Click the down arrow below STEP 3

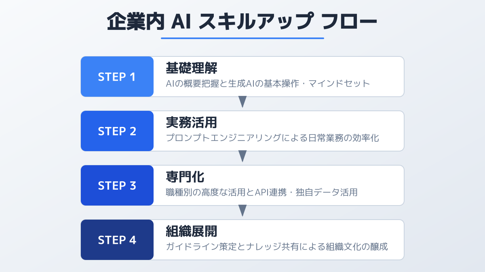click(x=242, y=210)
